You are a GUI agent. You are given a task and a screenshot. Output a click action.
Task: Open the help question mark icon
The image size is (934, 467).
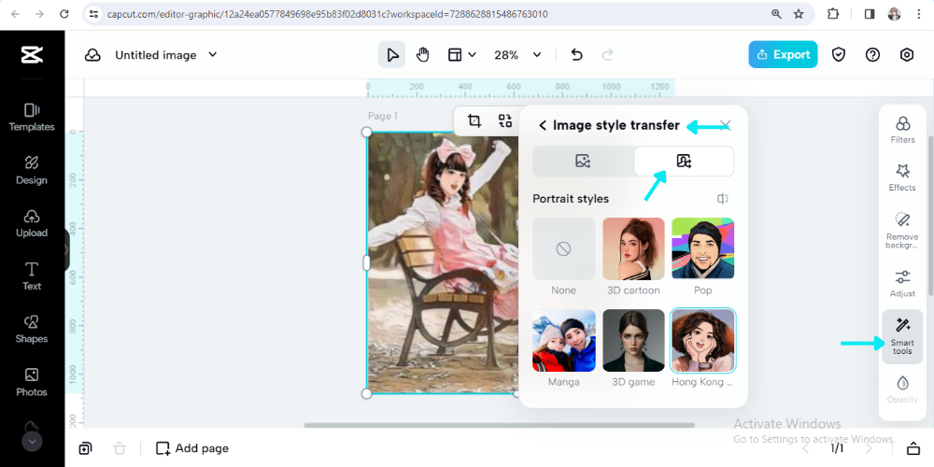872,55
